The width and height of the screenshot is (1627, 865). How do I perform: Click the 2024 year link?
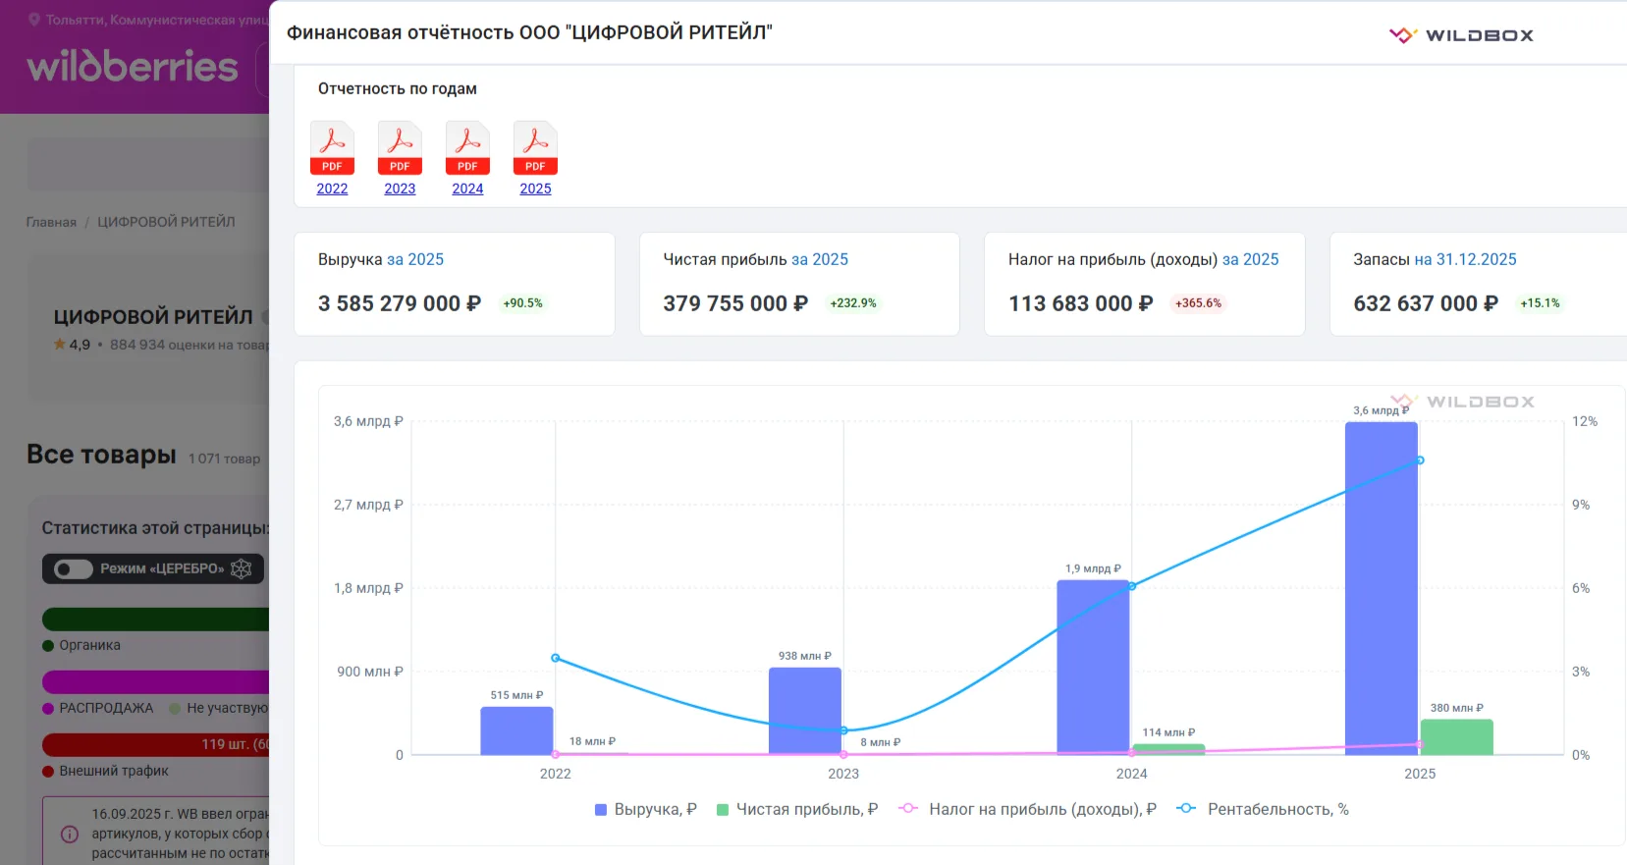tap(467, 189)
